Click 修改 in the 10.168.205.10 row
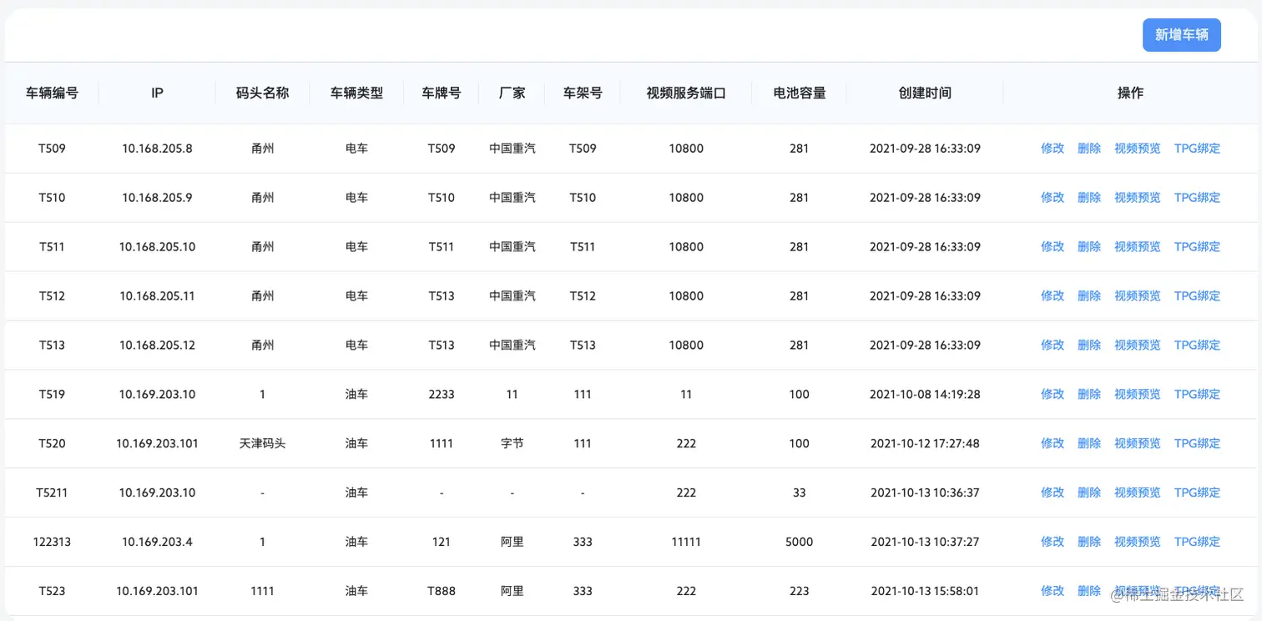The width and height of the screenshot is (1262, 621). [1053, 247]
